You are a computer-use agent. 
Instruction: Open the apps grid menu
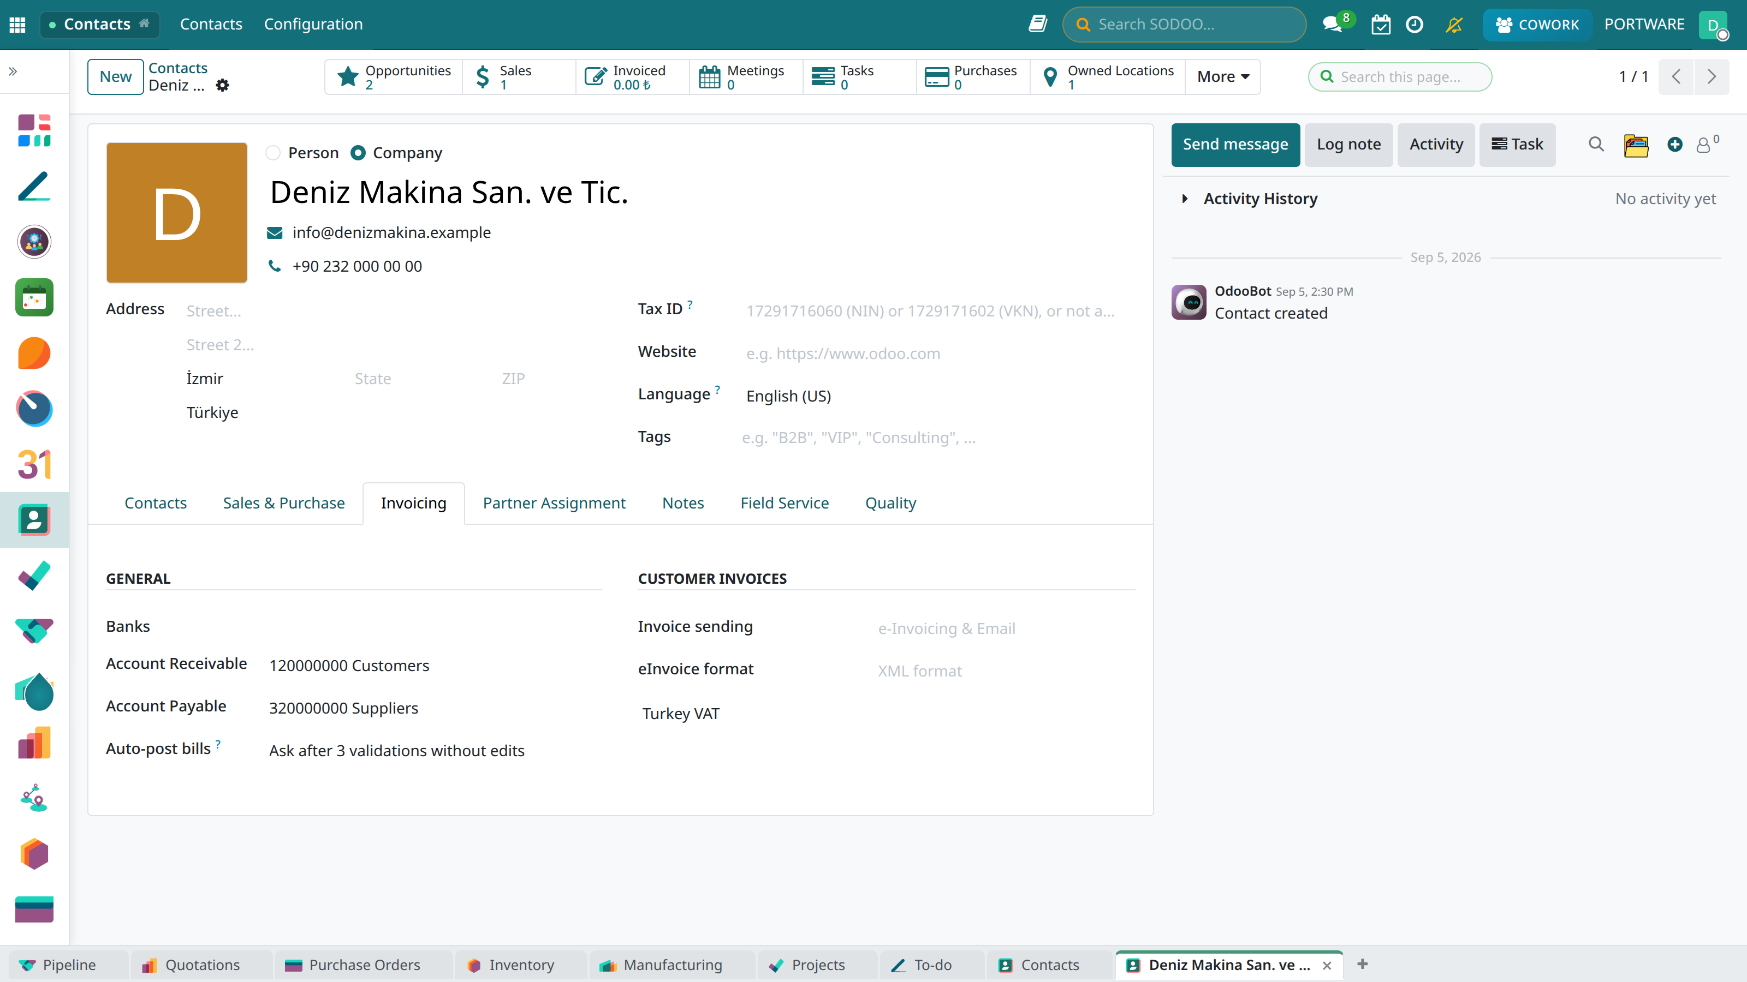click(17, 25)
